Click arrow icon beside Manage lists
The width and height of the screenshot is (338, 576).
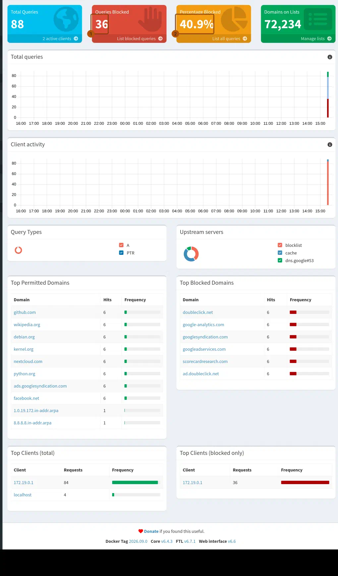(329, 38)
